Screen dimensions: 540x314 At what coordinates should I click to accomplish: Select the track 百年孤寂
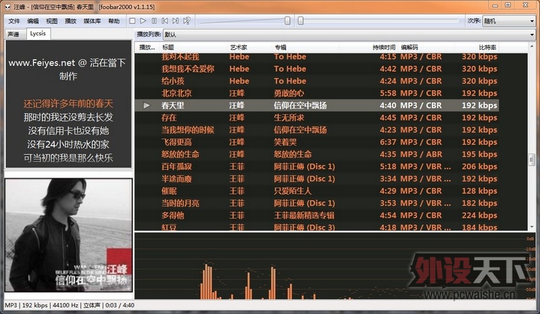(177, 166)
